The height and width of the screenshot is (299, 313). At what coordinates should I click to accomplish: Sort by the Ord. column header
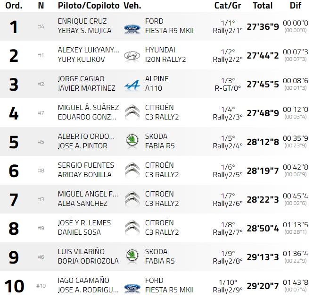14,6
